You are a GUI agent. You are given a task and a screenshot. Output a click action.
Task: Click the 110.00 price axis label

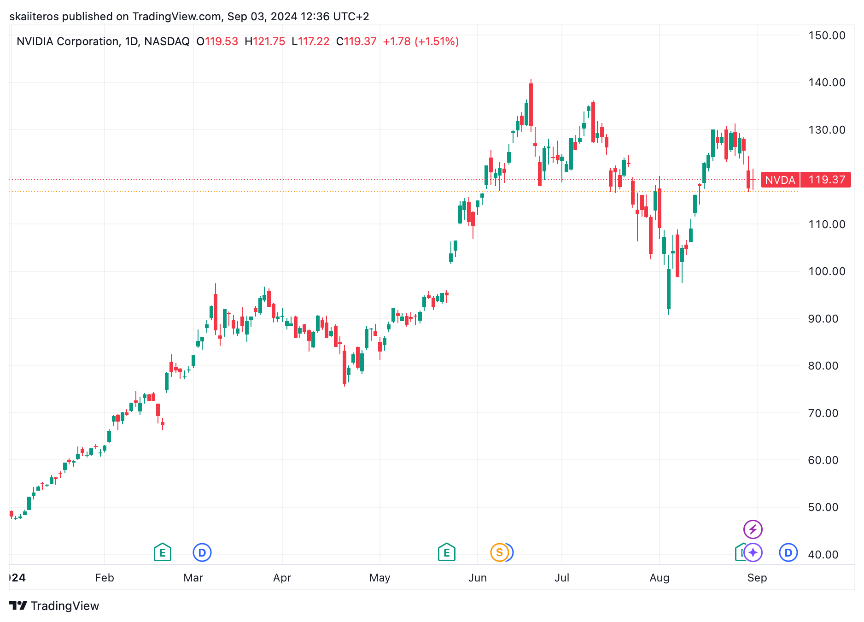pos(827,224)
